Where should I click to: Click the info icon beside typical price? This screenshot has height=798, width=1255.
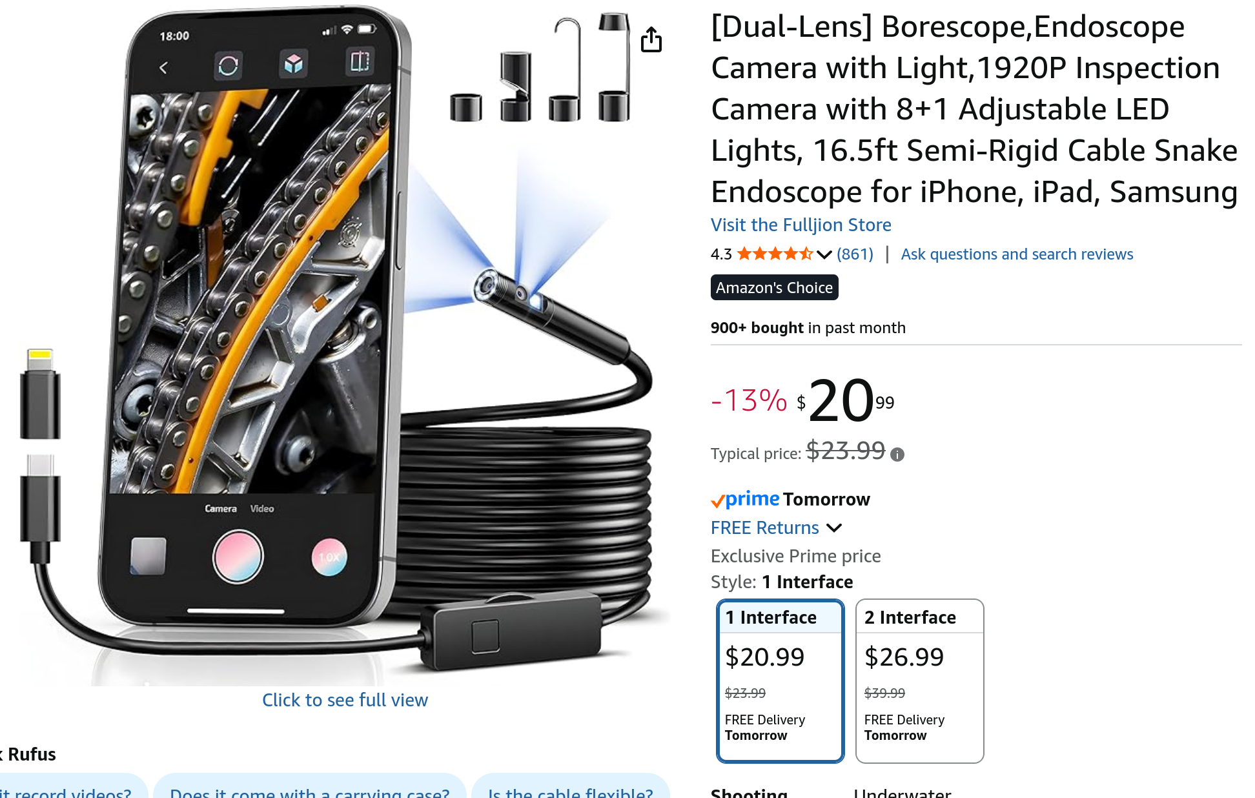click(897, 455)
